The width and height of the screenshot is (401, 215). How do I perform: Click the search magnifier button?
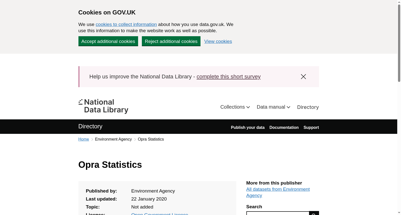pyautogui.click(x=314, y=213)
